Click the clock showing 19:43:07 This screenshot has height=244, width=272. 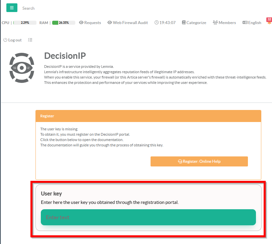click(x=165, y=23)
